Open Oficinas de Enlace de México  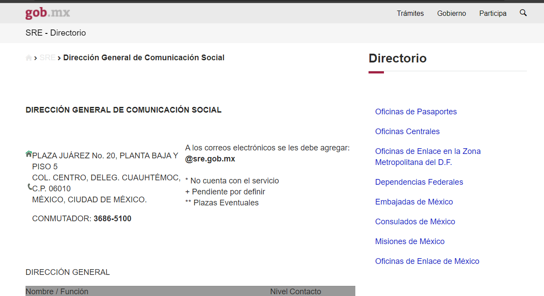(x=427, y=261)
